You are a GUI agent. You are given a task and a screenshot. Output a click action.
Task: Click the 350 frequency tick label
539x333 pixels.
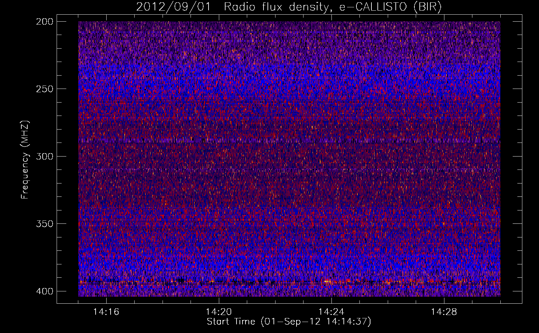pyautogui.click(x=45, y=223)
